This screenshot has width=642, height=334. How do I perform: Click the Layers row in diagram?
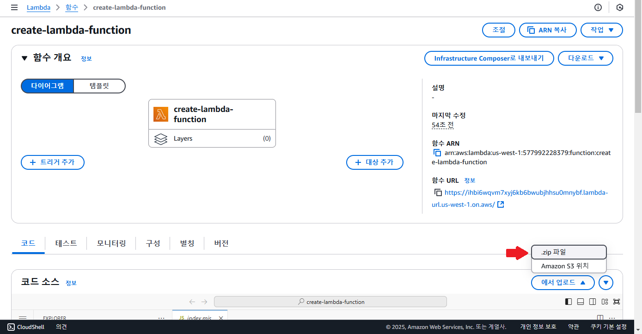(x=212, y=138)
